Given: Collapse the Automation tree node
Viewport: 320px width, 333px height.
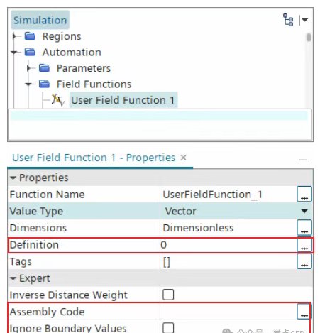Looking at the screenshot, I should tap(15, 52).
